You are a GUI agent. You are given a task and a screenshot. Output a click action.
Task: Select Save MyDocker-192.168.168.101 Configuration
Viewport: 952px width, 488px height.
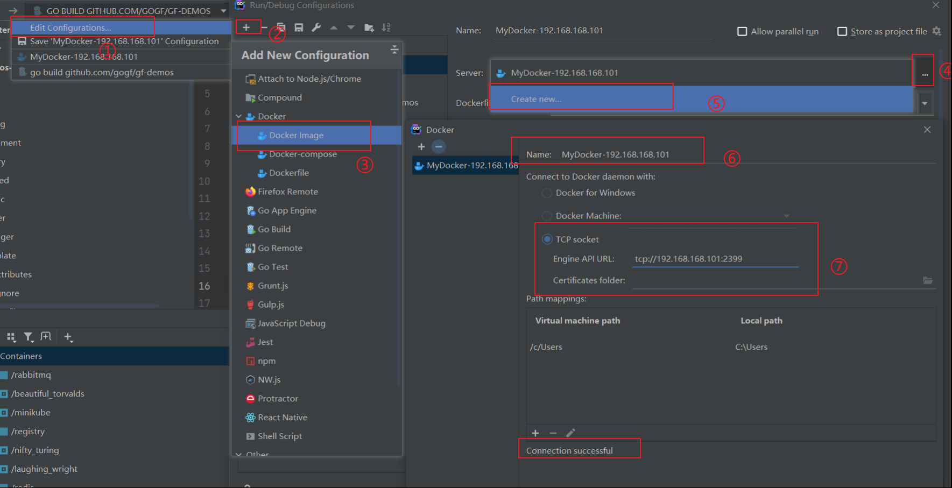coord(122,41)
